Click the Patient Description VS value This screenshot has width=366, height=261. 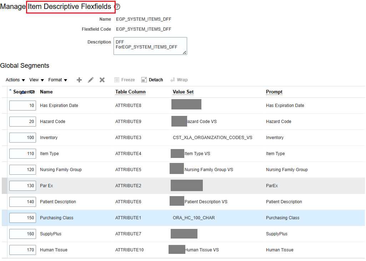pyautogui.click(x=206, y=202)
